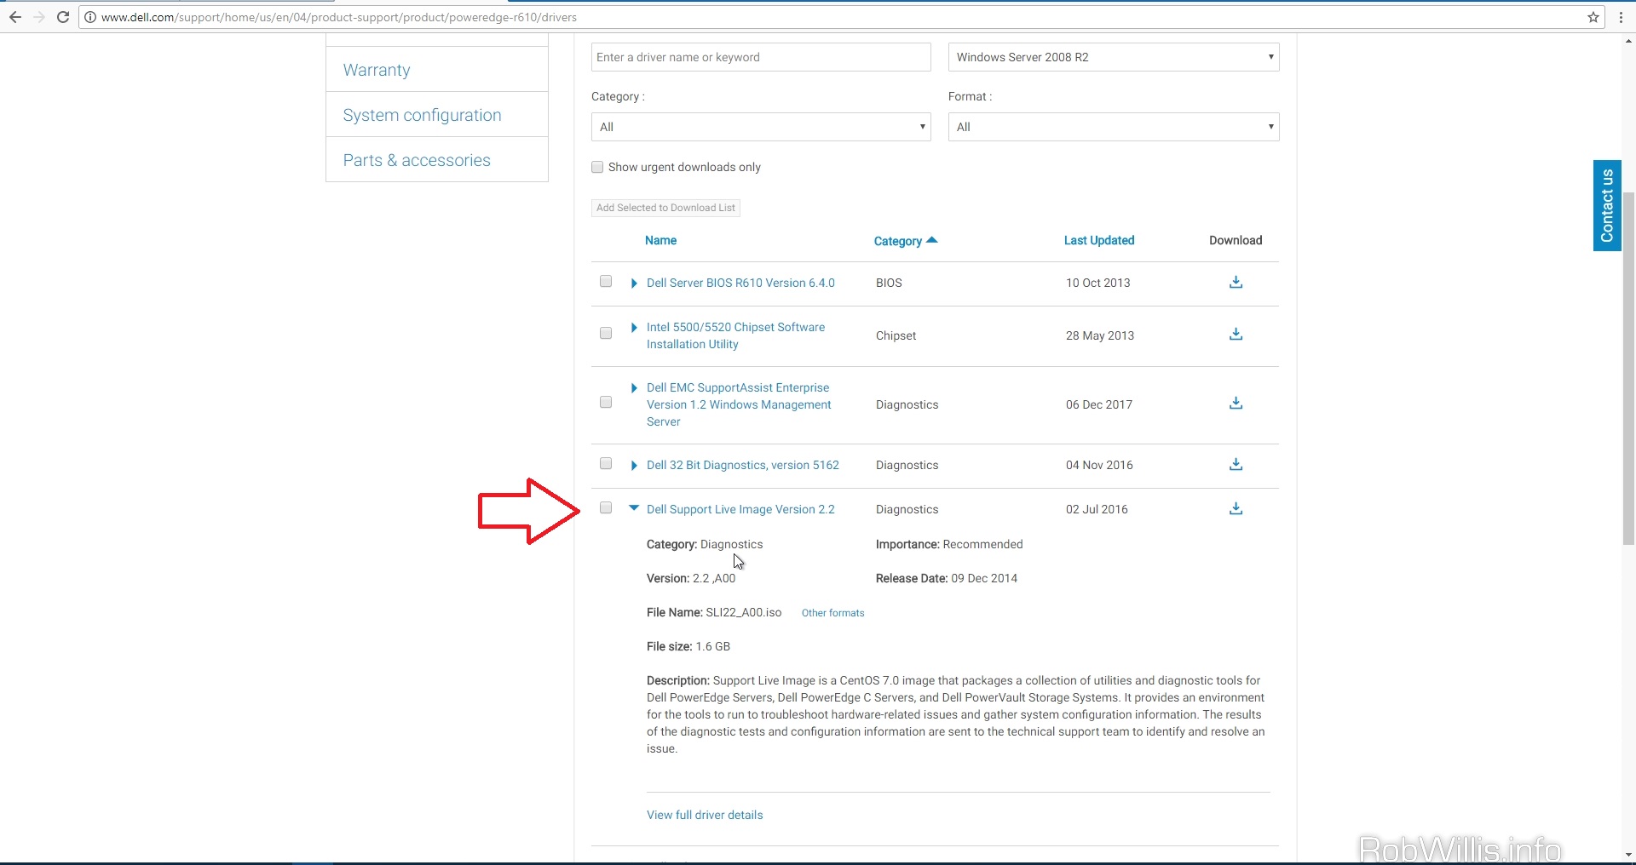Expand Dell EMC SupportAssist Enterprise details
The height and width of the screenshot is (865, 1636).
click(x=634, y=387)
